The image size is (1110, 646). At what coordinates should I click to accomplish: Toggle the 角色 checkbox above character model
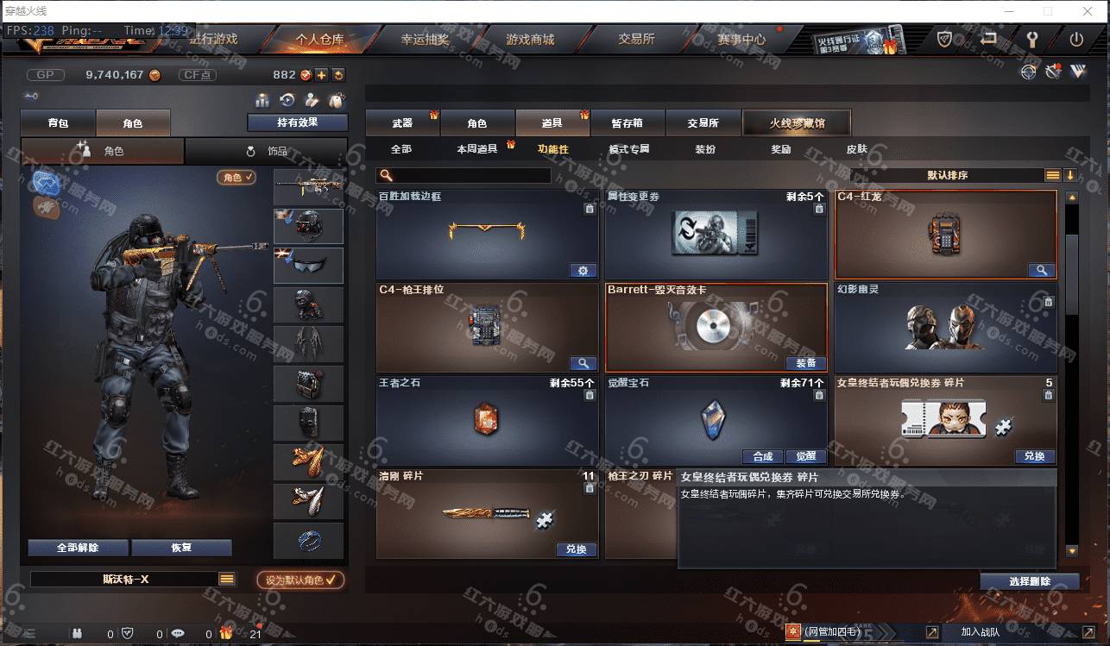click(237, 177)
